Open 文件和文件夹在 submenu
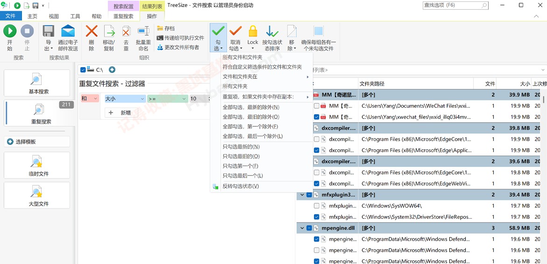Viewport: 547px width, 264px height. [x=261, y=76]
